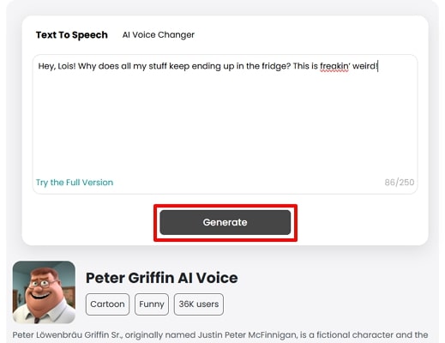Click the Peter Löwenbräu Griffin Sr. description text

click(x=220, y=335)
